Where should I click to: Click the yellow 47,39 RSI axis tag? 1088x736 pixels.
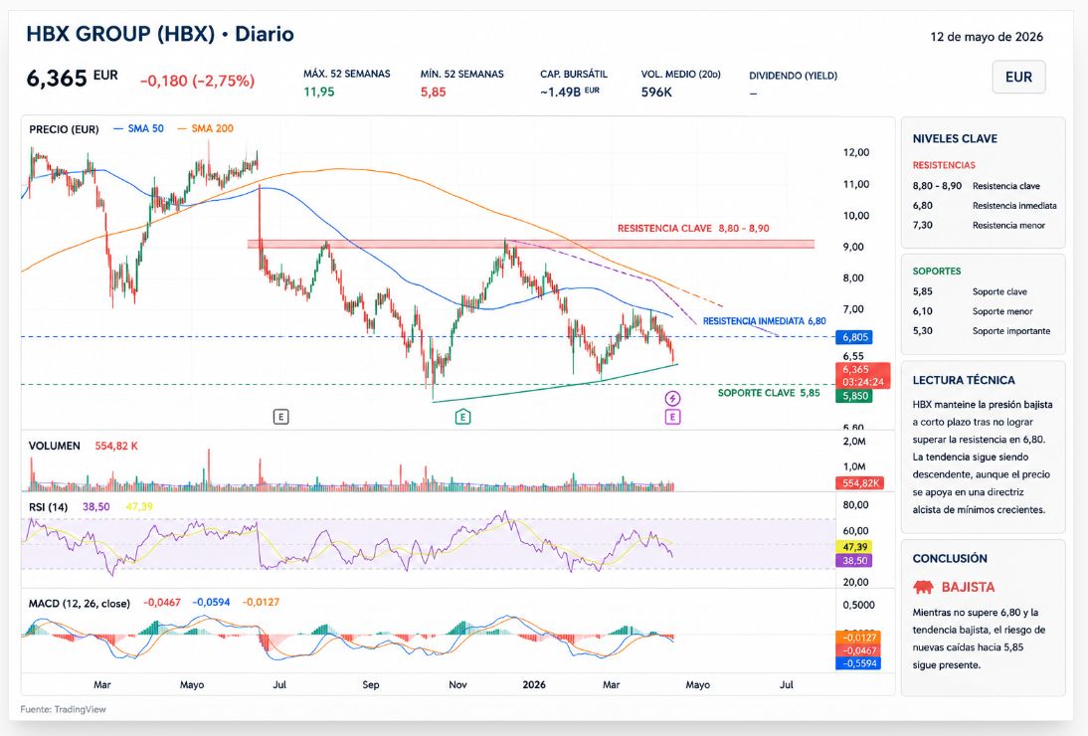[x=854, y=547]
